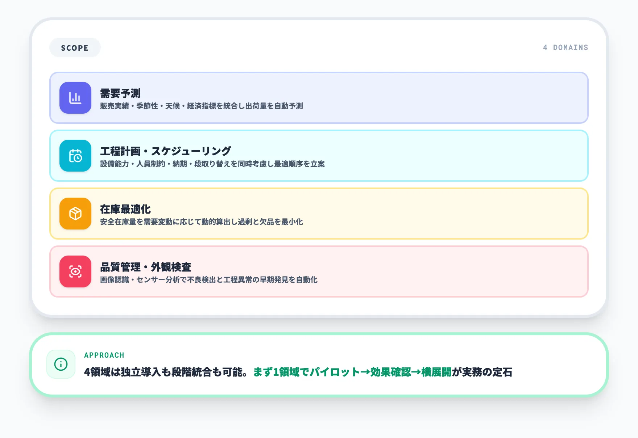Select the 需要予測 card title

[x=120, y=93]
